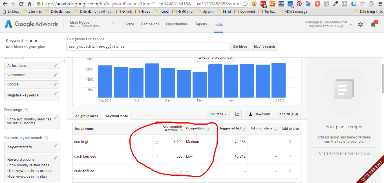384x183 pixels.
Task: Open the AdWords settings gear
Action: click(360, 24)
